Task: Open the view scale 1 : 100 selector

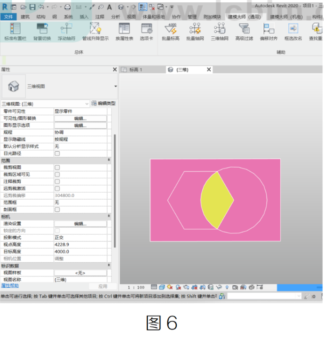Action: (136, 287)
